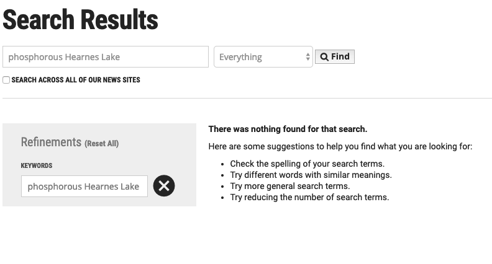Click the Reset All link
Image resolution: width=492 pixels, height=264 pixels.
point(102,144)
